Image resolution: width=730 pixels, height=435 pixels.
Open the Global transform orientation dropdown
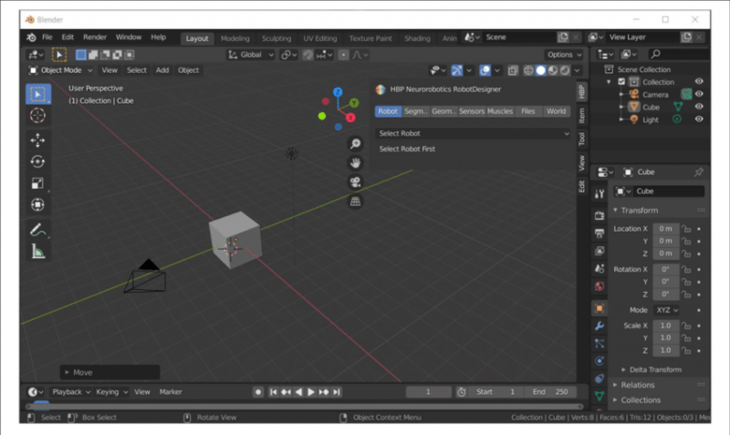pyautogui.click(x=250, y=55)
